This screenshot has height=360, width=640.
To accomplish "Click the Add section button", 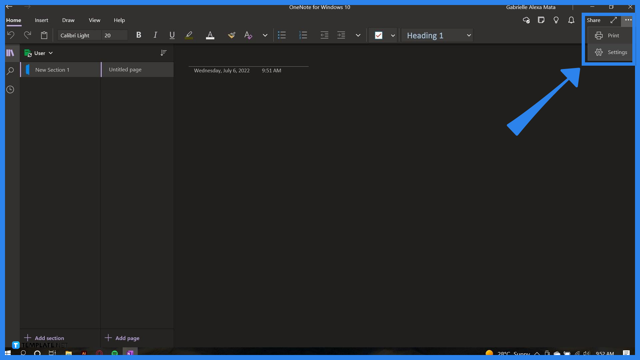I will (x=44, y=338).
